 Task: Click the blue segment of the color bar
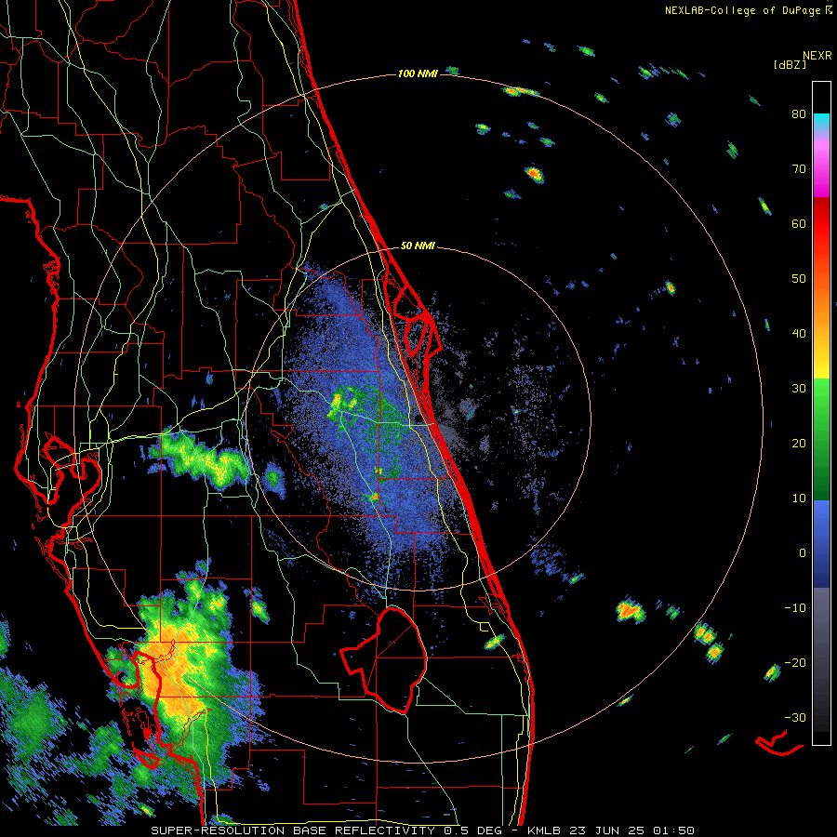821,543
